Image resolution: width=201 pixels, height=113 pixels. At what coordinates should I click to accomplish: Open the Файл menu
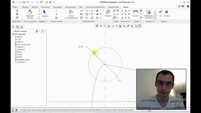pos(15,7)
